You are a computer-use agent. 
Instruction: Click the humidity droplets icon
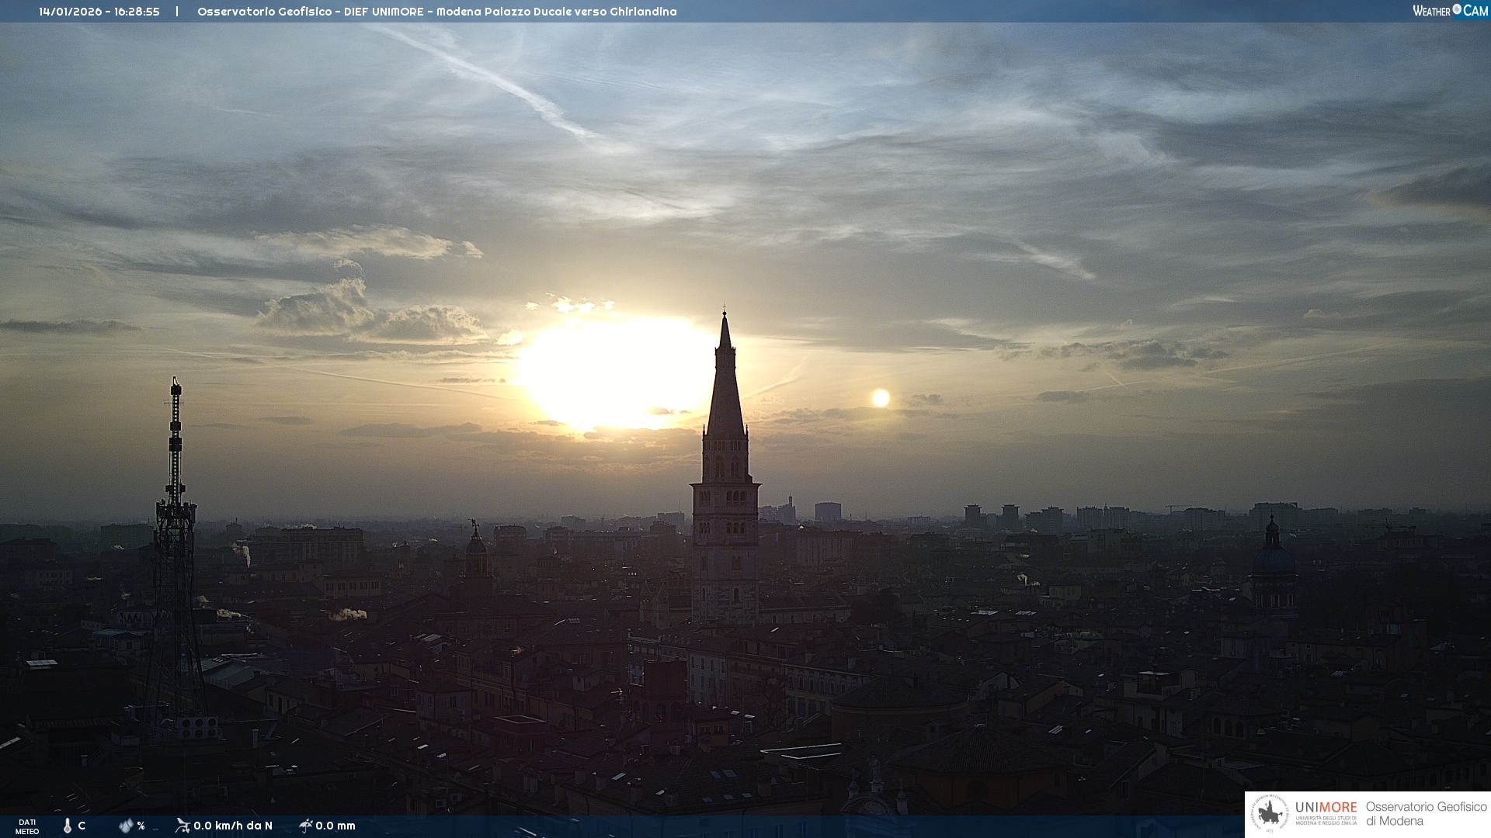126,826
